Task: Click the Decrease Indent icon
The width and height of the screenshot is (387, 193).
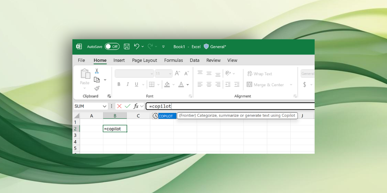Action: pyautogui.click(x=228, y=85)
